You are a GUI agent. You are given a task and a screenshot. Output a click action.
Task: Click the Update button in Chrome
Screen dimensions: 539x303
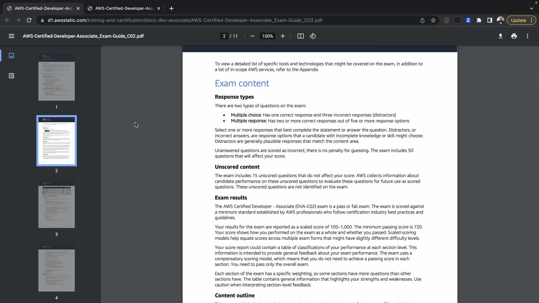click(518, 20)
